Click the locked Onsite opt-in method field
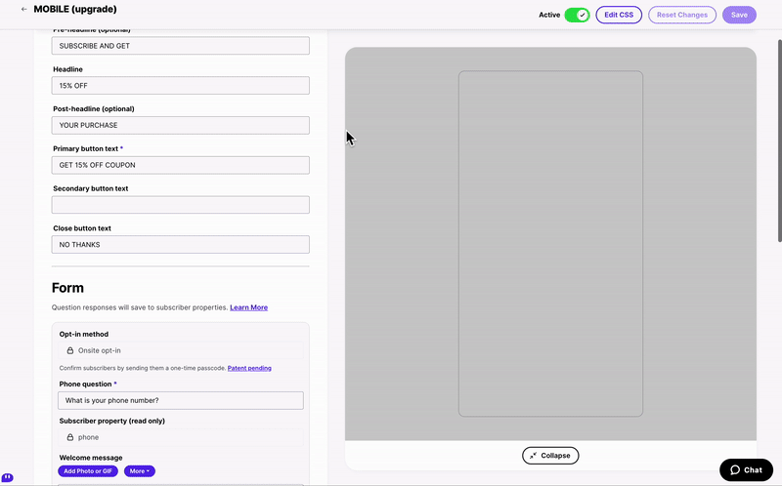 [181, 350]
